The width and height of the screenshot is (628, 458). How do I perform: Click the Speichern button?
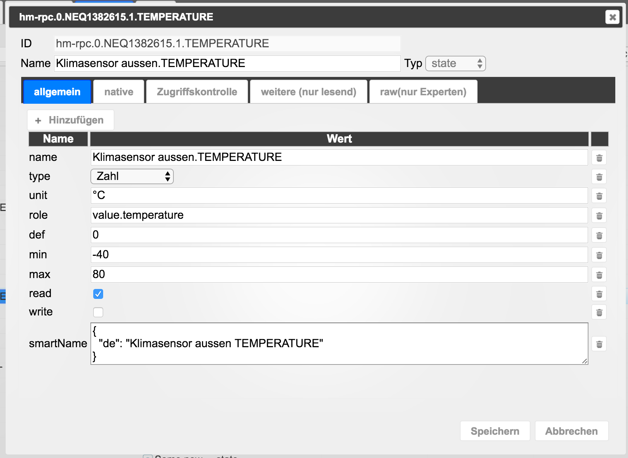(495, 431)
